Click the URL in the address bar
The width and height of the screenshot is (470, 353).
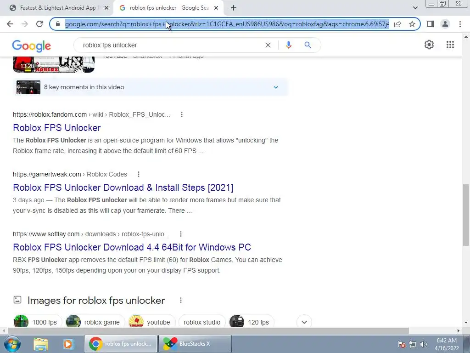[x=227, y=24]
